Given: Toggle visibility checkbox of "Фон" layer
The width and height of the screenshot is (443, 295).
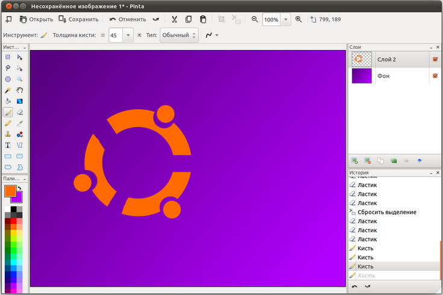Looking at the screenshot, I should [x=435, y=76].
